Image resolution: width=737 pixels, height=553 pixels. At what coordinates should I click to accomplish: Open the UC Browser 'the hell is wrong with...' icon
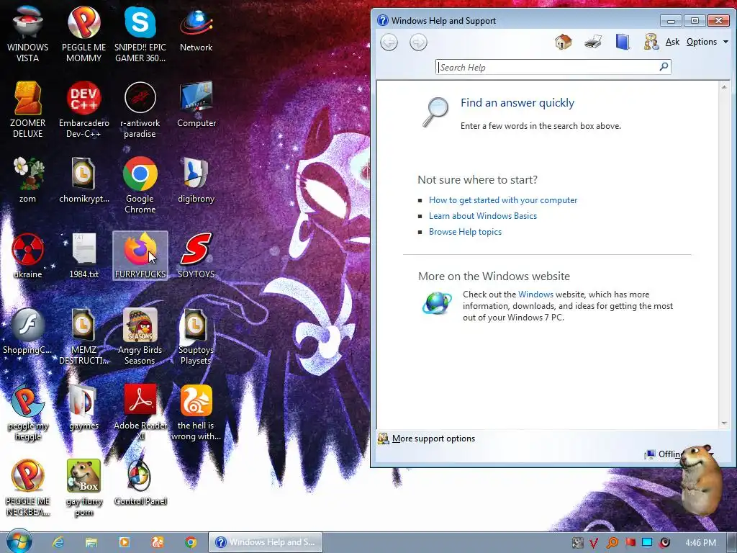(196, 412)
